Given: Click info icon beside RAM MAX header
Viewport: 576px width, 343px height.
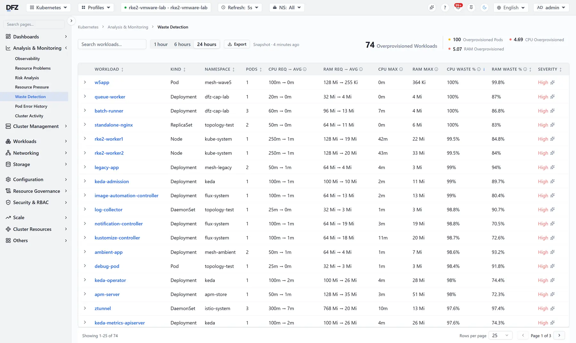Looking at the screenshot, I should (436, 69).
